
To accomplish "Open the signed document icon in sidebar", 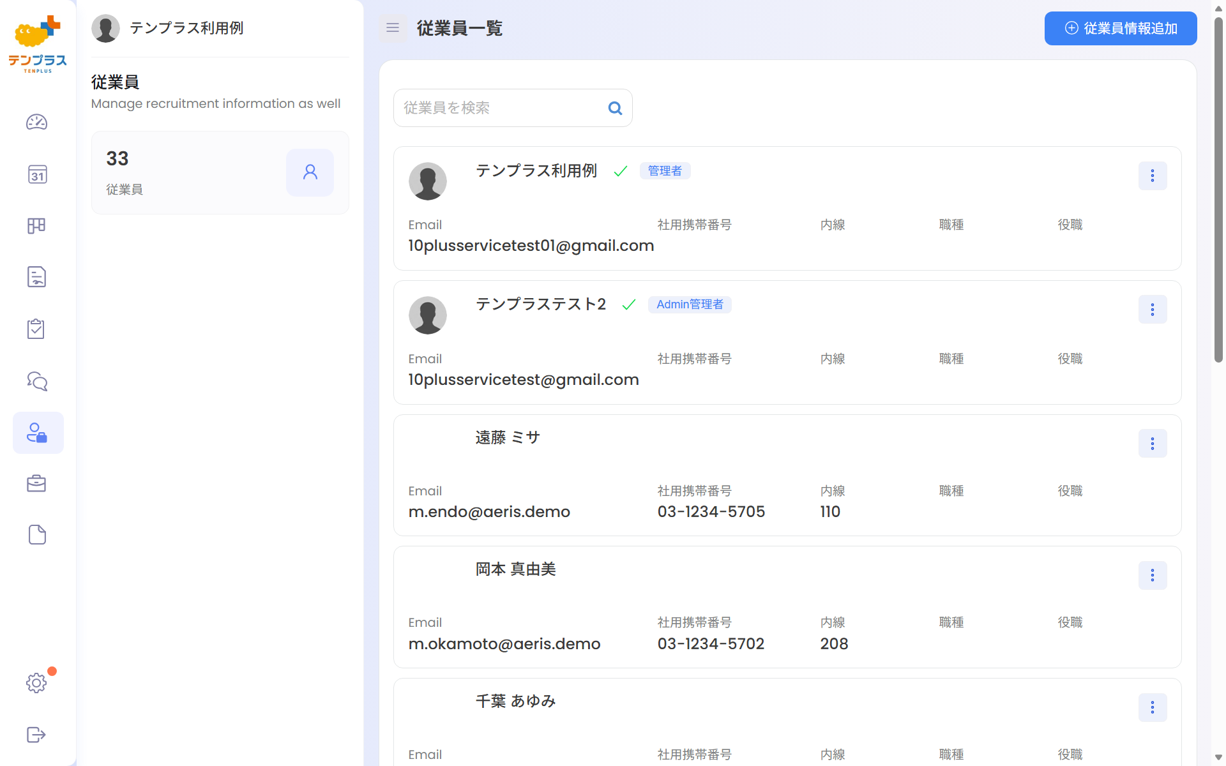I will 36,276.
